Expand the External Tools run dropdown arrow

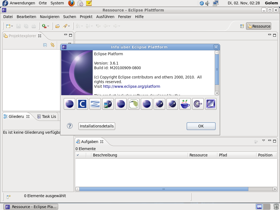point(48,26)
